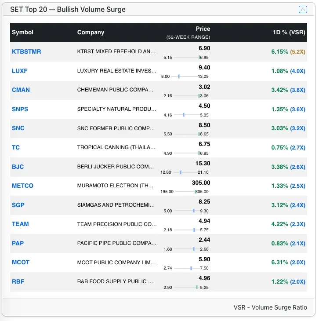
Task: Click company name PACIFIC PIPE PUBLIC COMPA…
Action: (x=116, y=243)
